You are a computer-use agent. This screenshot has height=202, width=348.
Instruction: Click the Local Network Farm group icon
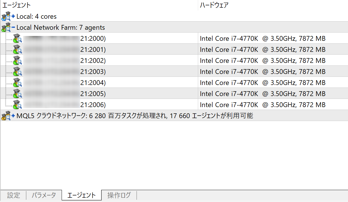coord(6,27)
